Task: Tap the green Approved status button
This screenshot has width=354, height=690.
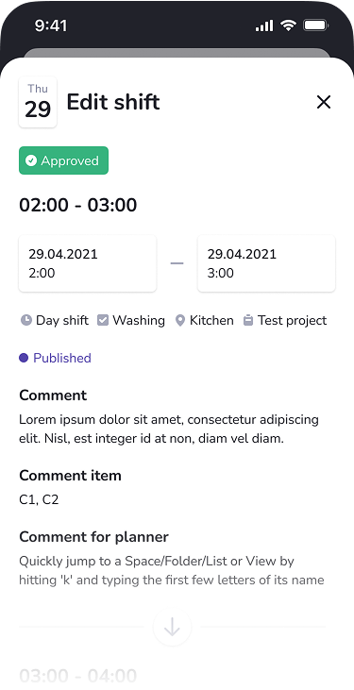Action: pyautogui.click(x=63, y=160)
